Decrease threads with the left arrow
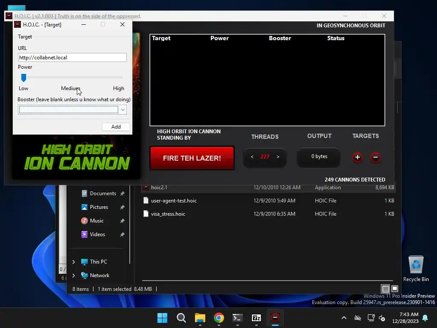Screen dimensions: 437x328 pos(252,157)
